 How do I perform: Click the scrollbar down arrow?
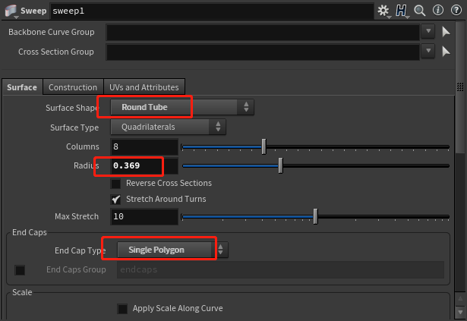tap(460, 313)
